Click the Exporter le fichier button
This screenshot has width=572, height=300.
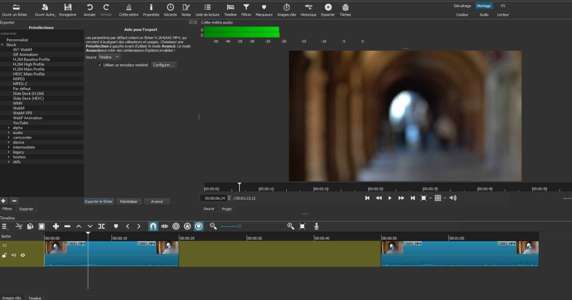tap(99, 201)
